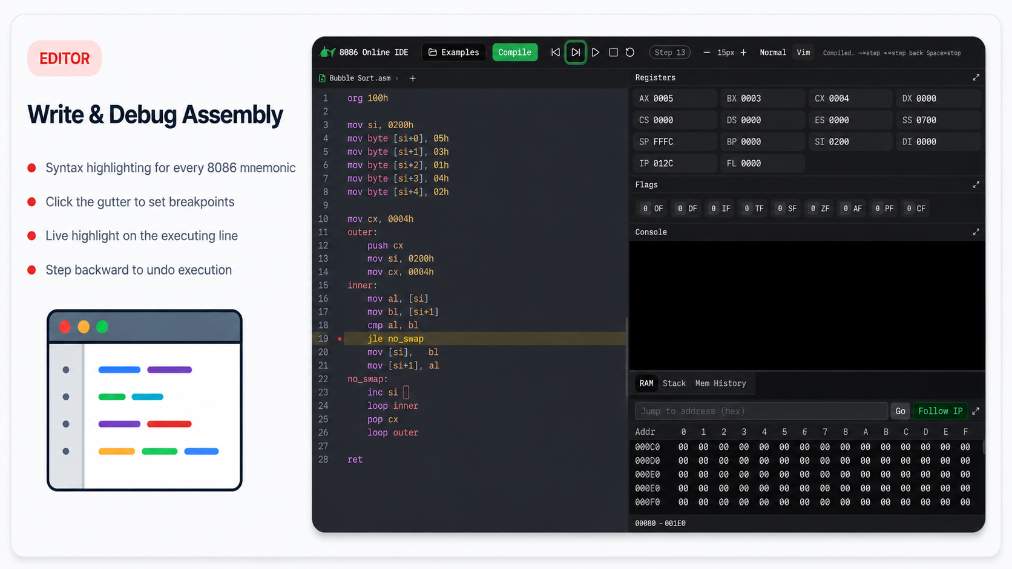Click the BX 0003 register box
This screenshot has height=569, width=1012.
[762, 99]
